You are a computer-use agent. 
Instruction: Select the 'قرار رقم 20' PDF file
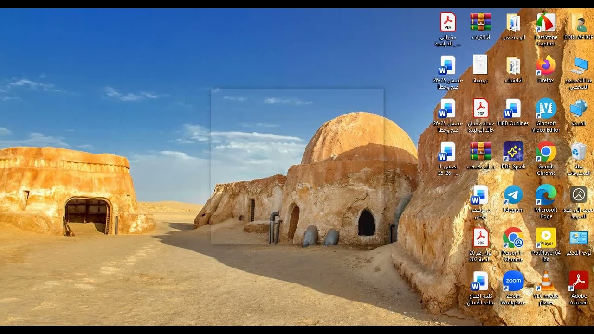pos(481,245)
